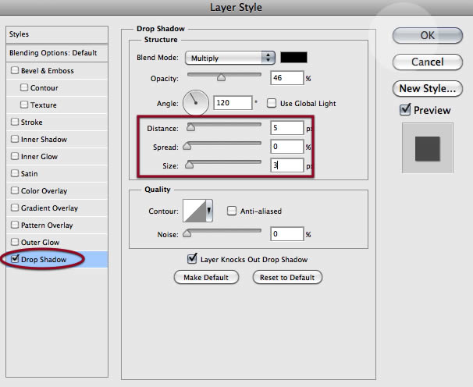This screenshot has height=387, width=473.
Task: Open Bevel & Emboss settings row
Action: [57, 71]
